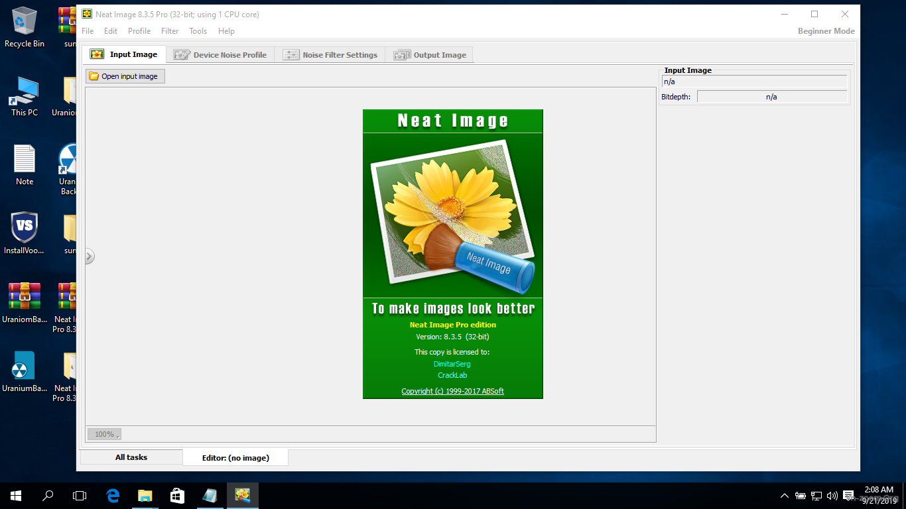Select the All tasks tab
Screen dimensions: 906x509
coord(131,457)
